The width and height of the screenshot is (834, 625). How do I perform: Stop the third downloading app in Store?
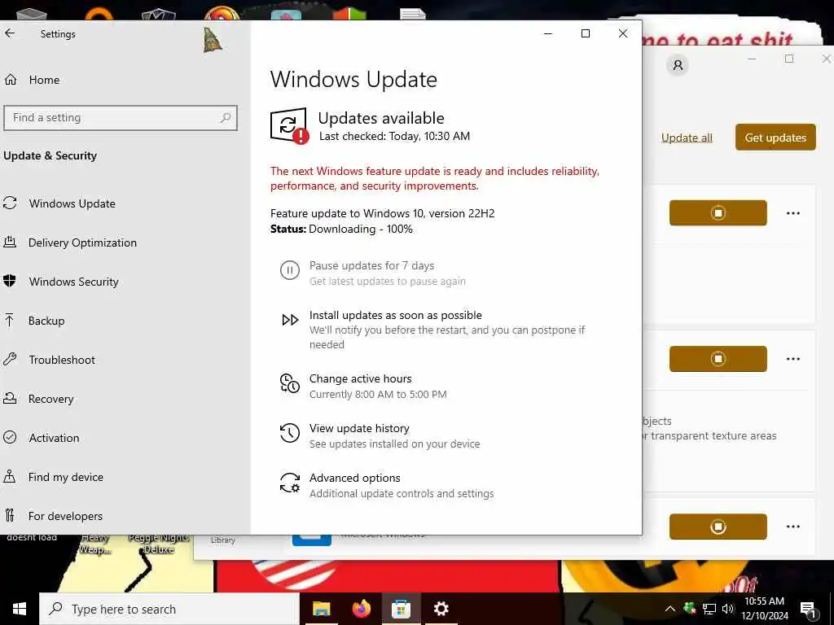(x=718, y=527)
